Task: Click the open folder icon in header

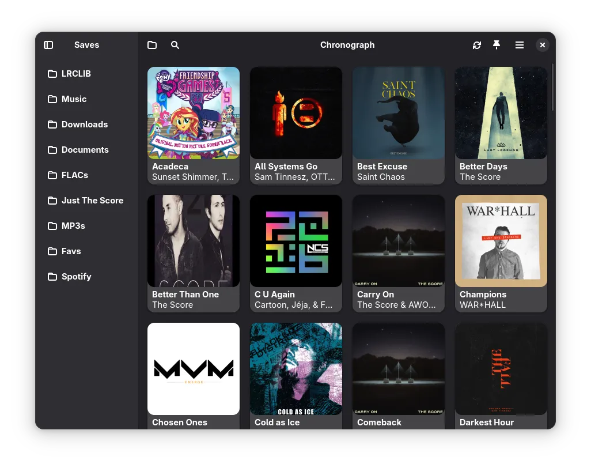Action: tap(152, 45)
